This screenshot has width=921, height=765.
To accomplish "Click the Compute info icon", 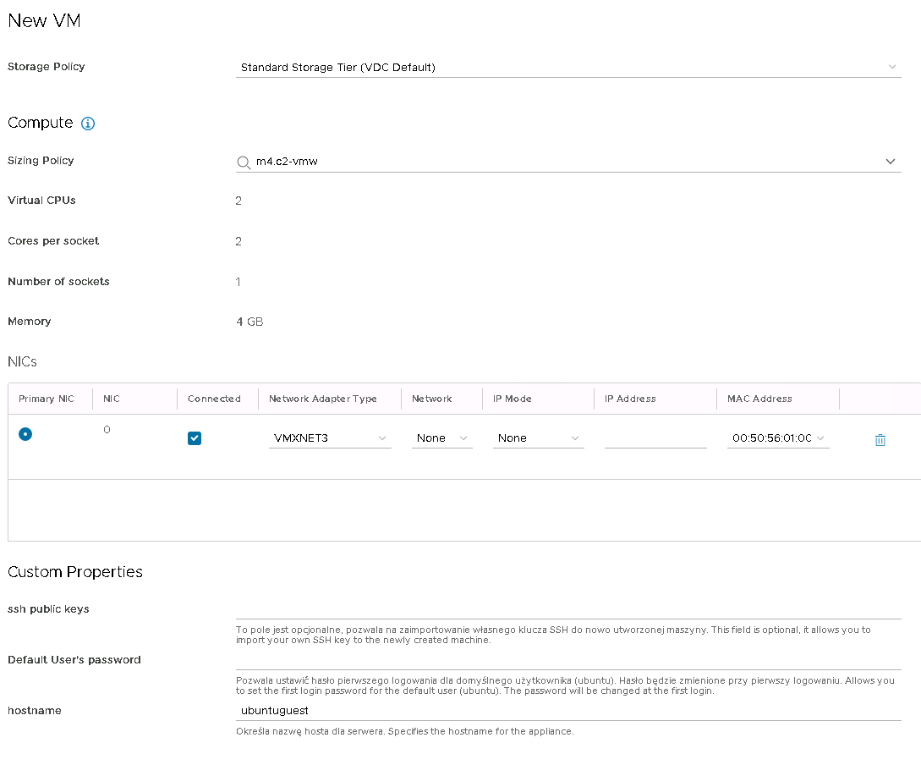I will 88,124.
